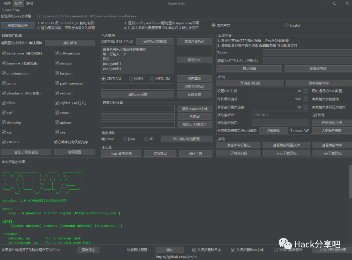
Task: Adjust the 设置PoC并发 spinner arrows
Action: (306, 91)
